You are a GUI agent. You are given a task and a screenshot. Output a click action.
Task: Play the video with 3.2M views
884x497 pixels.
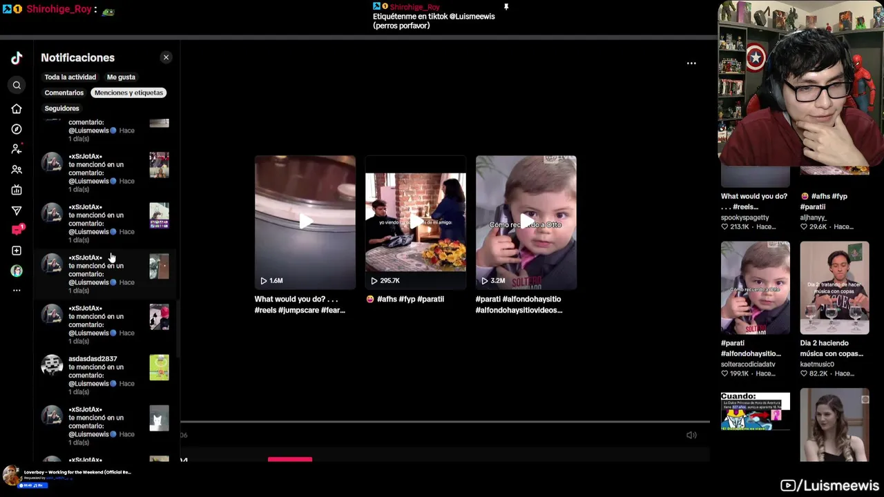click(x=526, y=222)
